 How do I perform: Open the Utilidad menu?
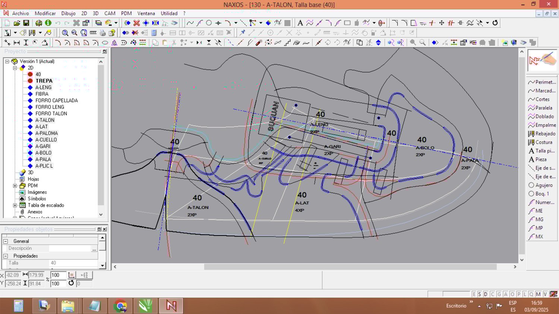[169, 13]
